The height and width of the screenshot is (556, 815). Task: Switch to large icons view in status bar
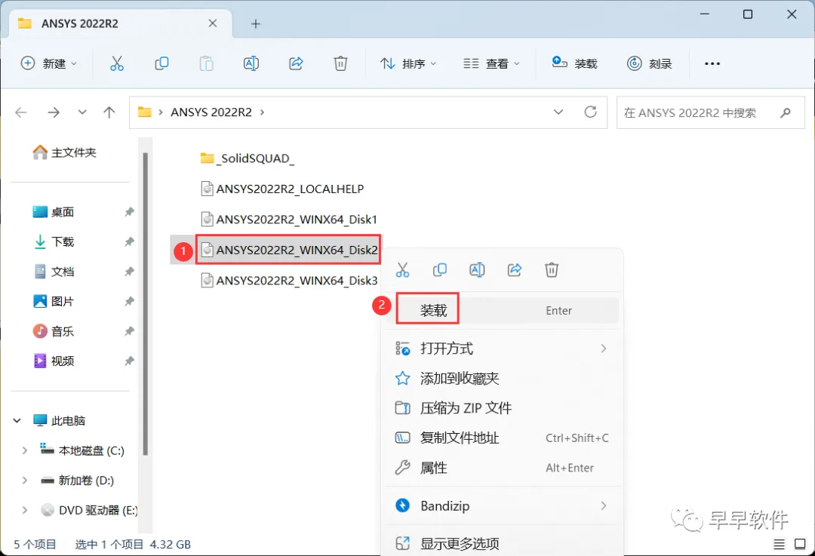pyautogui.click(x=800, y=544)
